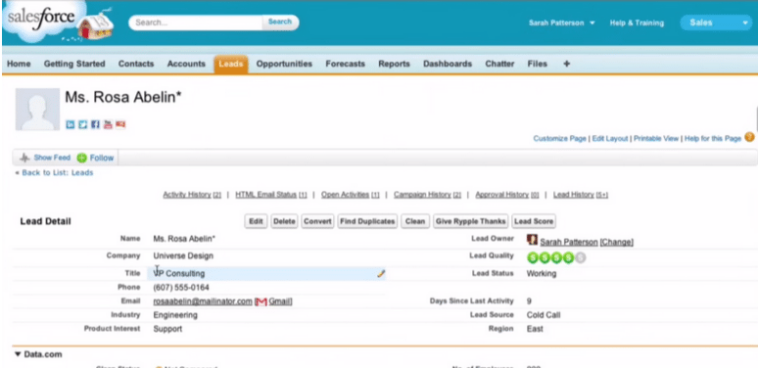The image size is (758, 368).
Task: Click the red Gmail envelope icon
Action: tap(261, 301)
